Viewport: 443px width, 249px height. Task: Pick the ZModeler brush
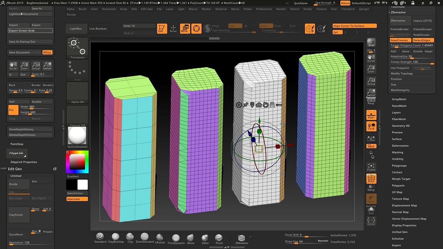(x=241, y=238)
